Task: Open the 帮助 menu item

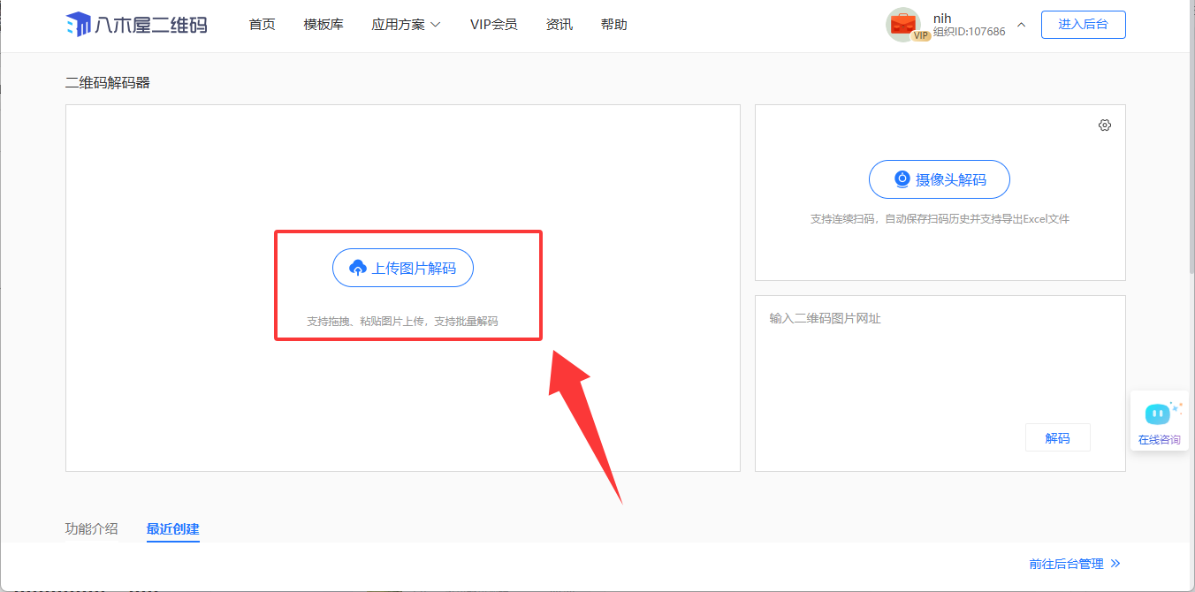Action: pos(613,25)
